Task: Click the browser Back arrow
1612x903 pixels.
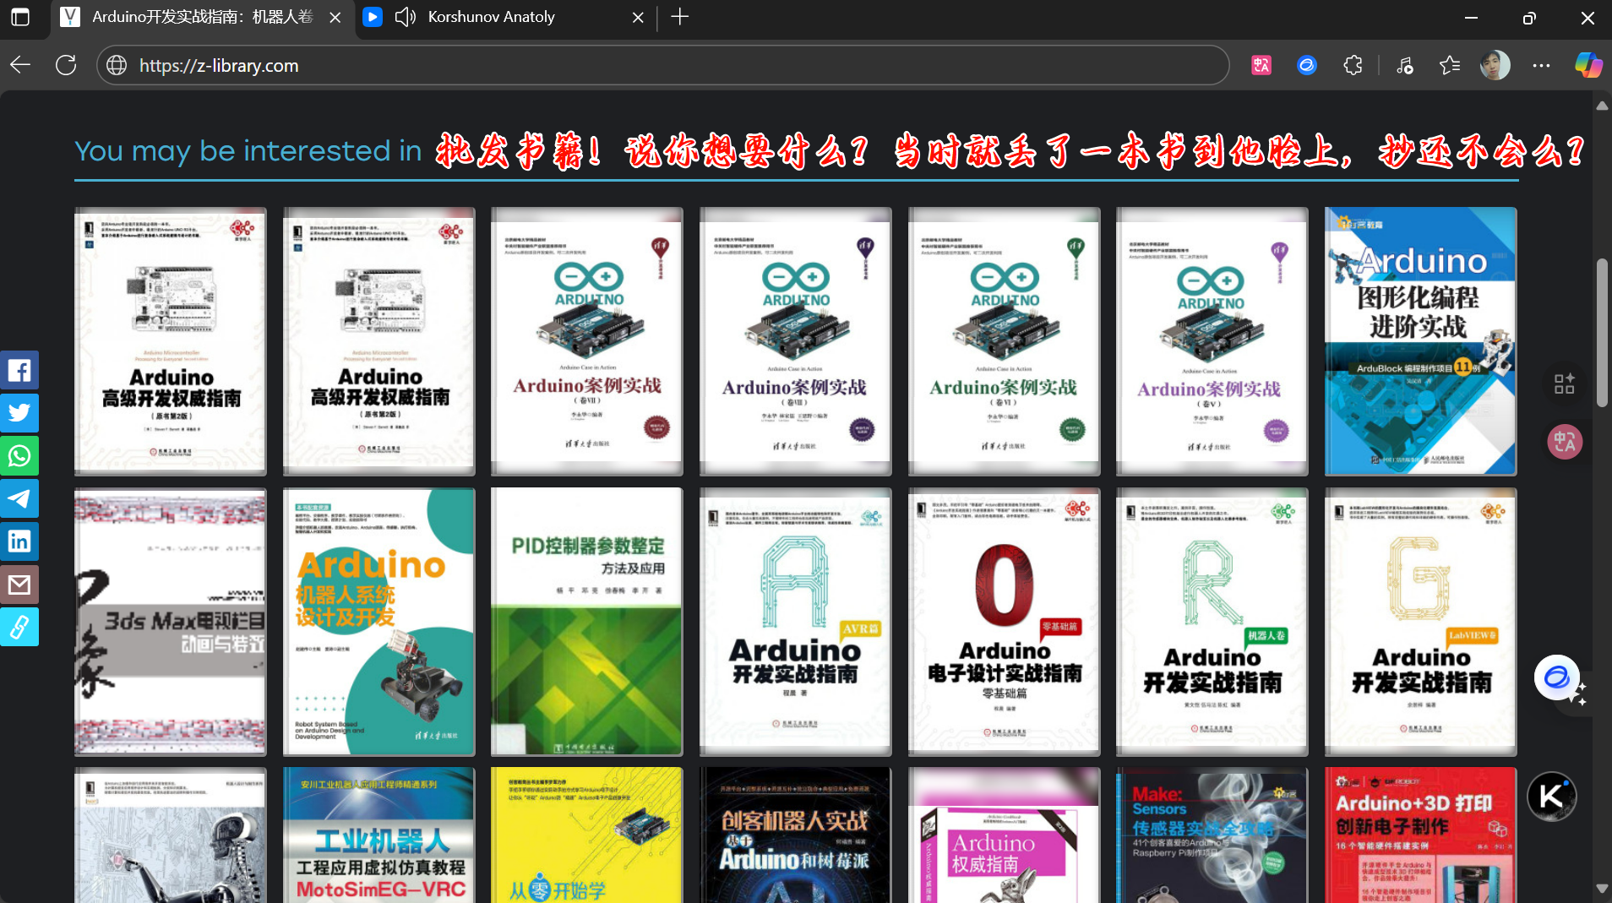Action: click(x=20, y=65)
